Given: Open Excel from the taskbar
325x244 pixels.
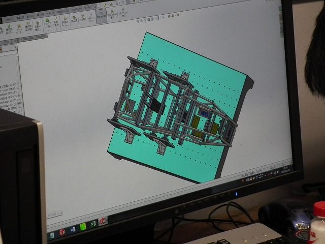Looking at the screenshot, I should point(93,224).
